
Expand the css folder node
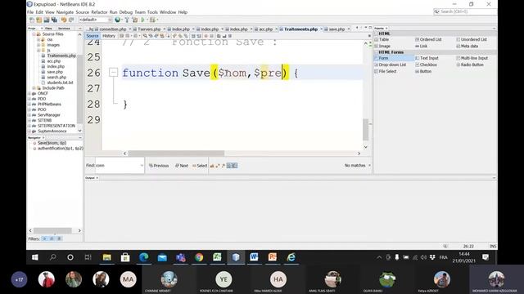click(38, 40)
